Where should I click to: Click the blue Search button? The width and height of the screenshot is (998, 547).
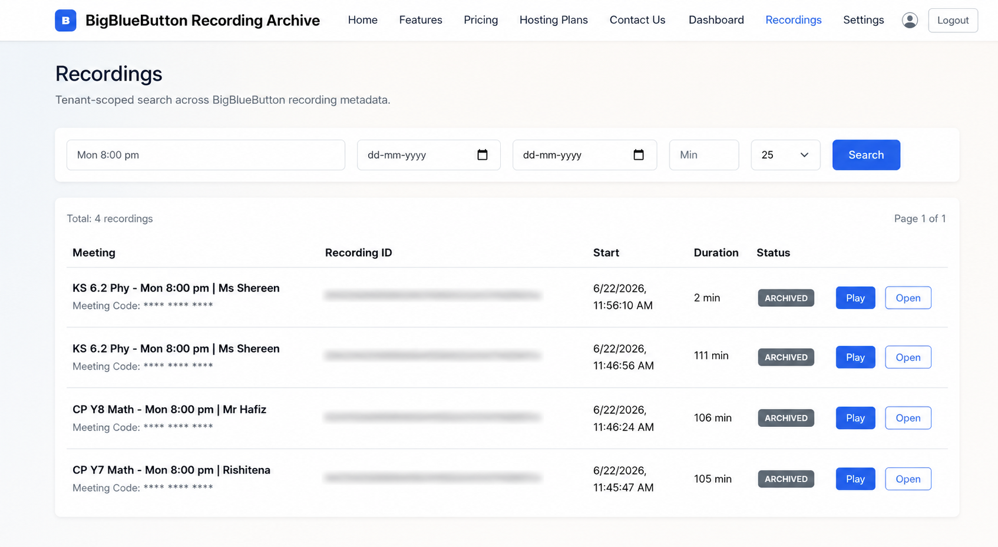(866, 155)
